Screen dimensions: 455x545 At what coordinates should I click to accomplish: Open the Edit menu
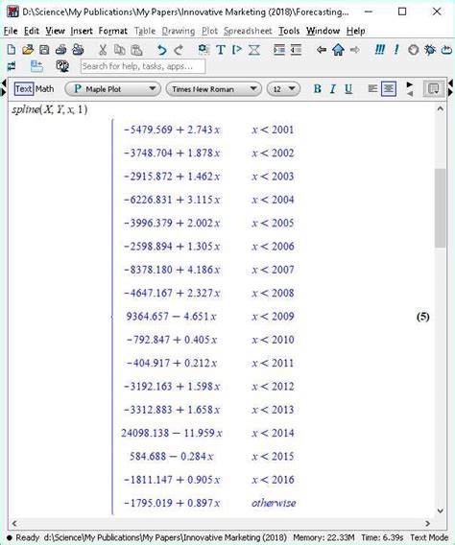pyautogui.click(x=32, y=31)
